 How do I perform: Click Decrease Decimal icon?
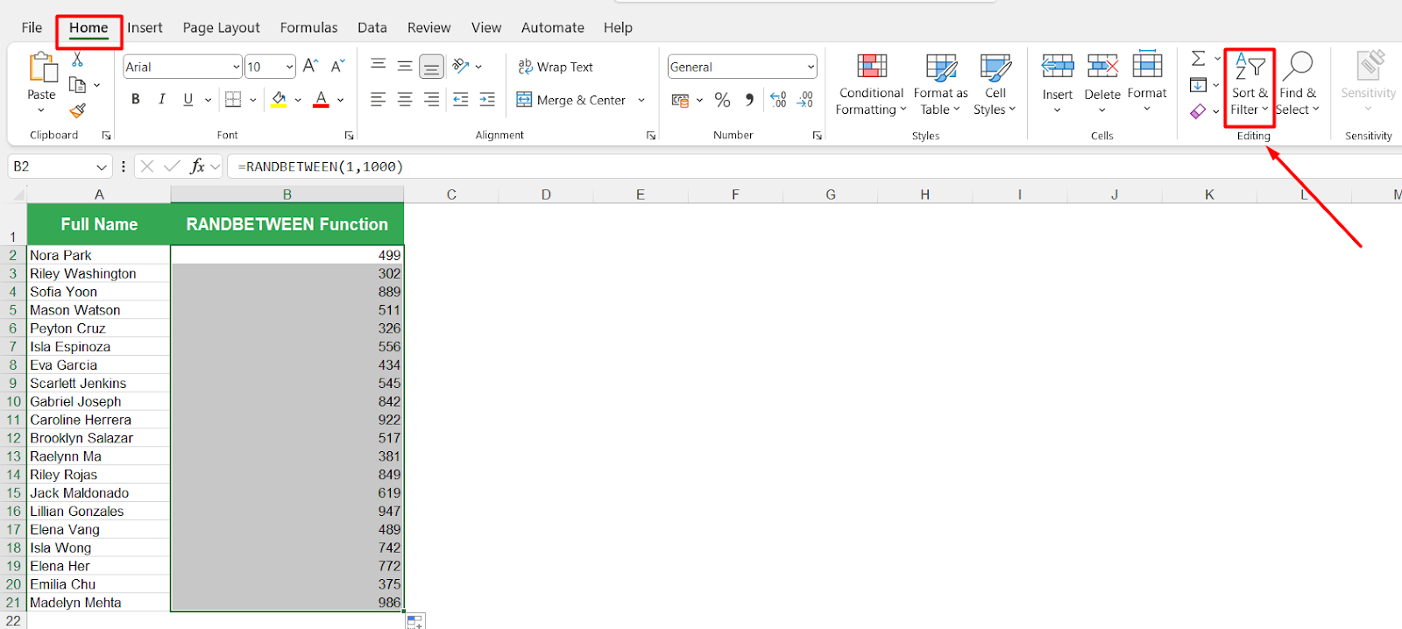pos(805,100)
